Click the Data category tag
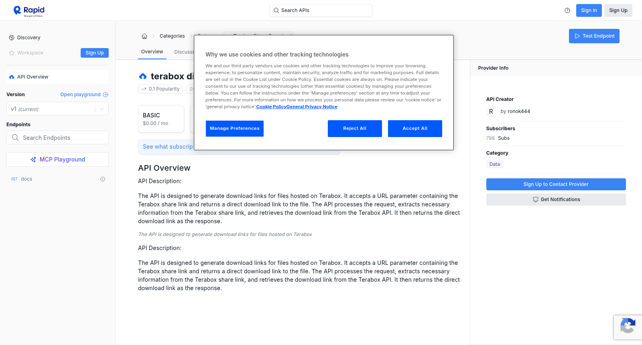This screenshot has width=642, height=345. click(x=495, y=164)
